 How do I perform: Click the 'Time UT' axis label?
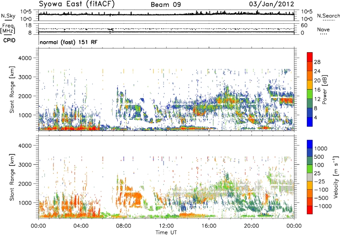pyautogui.click(x=166, y=232)
